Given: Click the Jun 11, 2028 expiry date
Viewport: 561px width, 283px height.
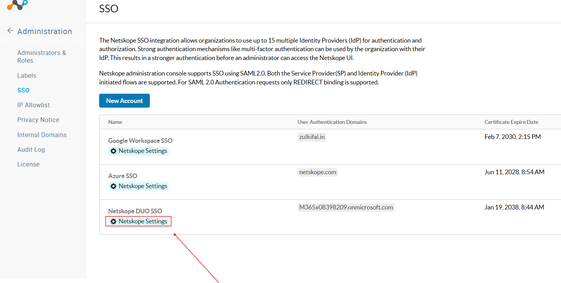Looking at the screenshot, I should 514,172.
